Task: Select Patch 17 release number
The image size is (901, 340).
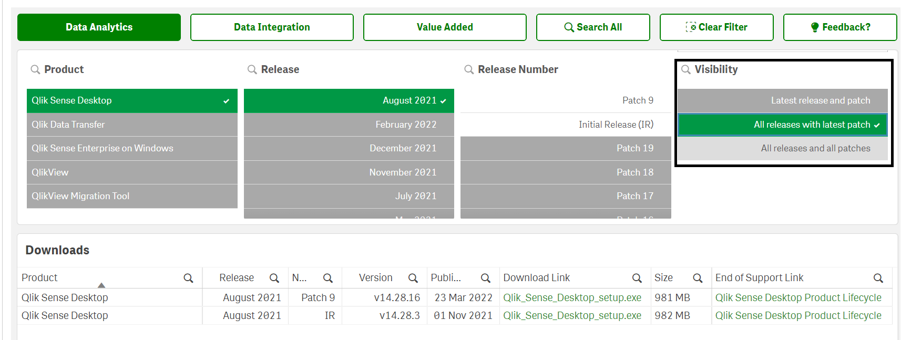Action: [566, 196]
